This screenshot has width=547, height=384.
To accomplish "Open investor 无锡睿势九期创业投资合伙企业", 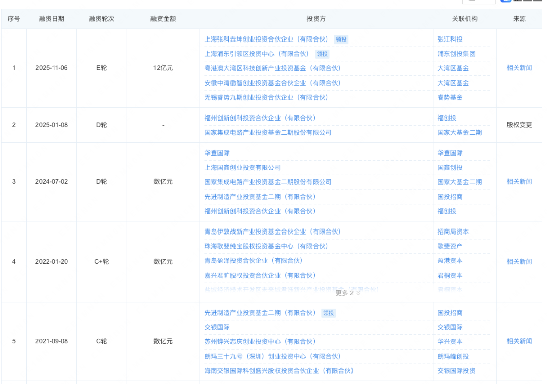I will pyautogui.click(x=266, y=98).
